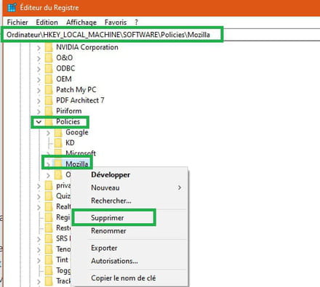The height and width of the screenshot is (287, 320).
Task: Open the Favoris menu
Action: pyautogui.click(x=116, y=23)
